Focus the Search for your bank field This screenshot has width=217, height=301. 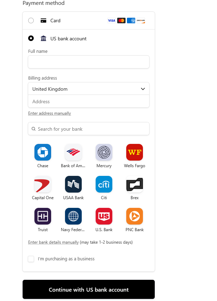tap(89, 129)
